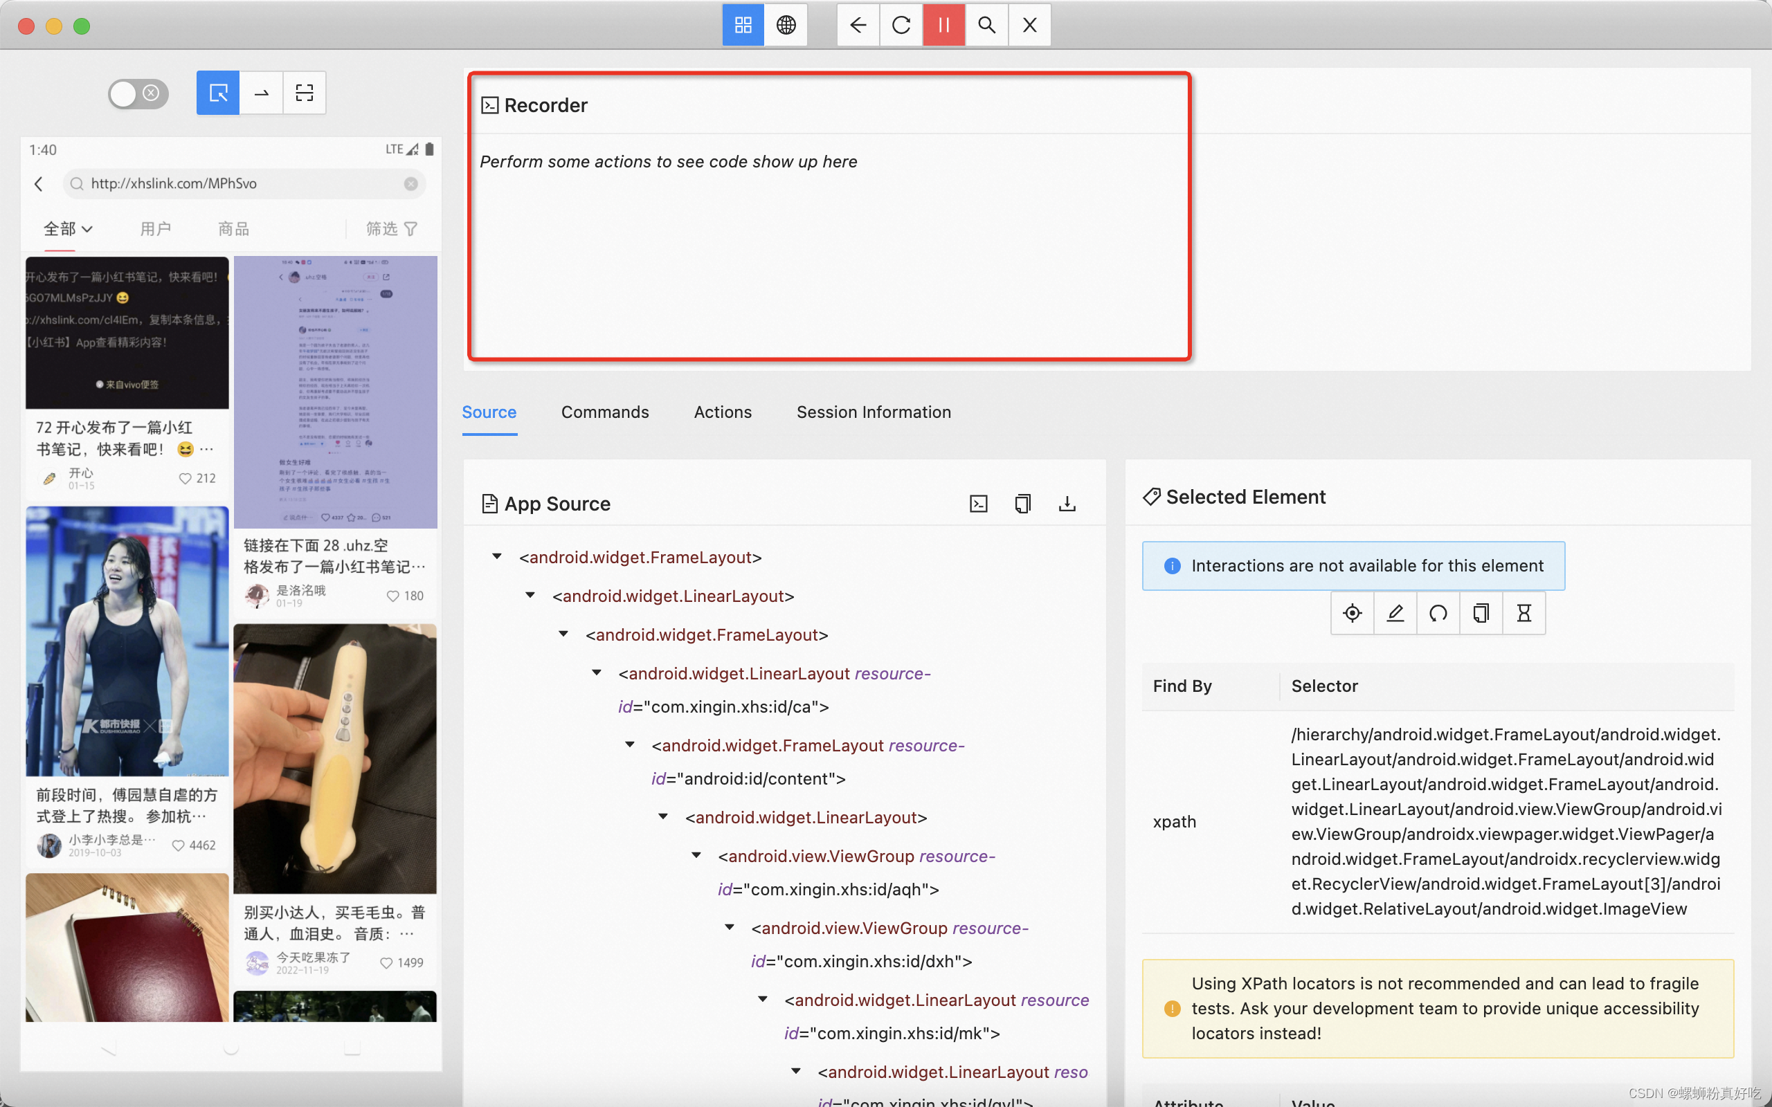
Task: Open the red notebook photo note
Action: coord(127,947)
